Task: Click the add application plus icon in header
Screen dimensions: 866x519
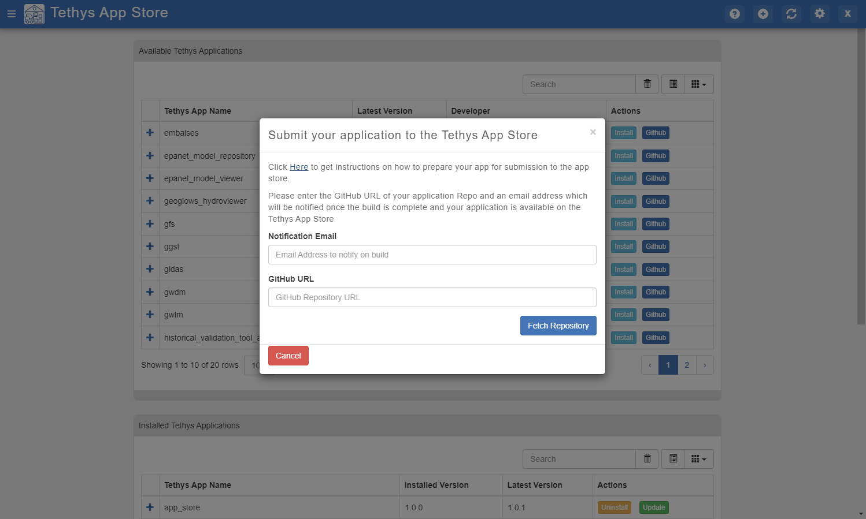Action: point(763,14)
